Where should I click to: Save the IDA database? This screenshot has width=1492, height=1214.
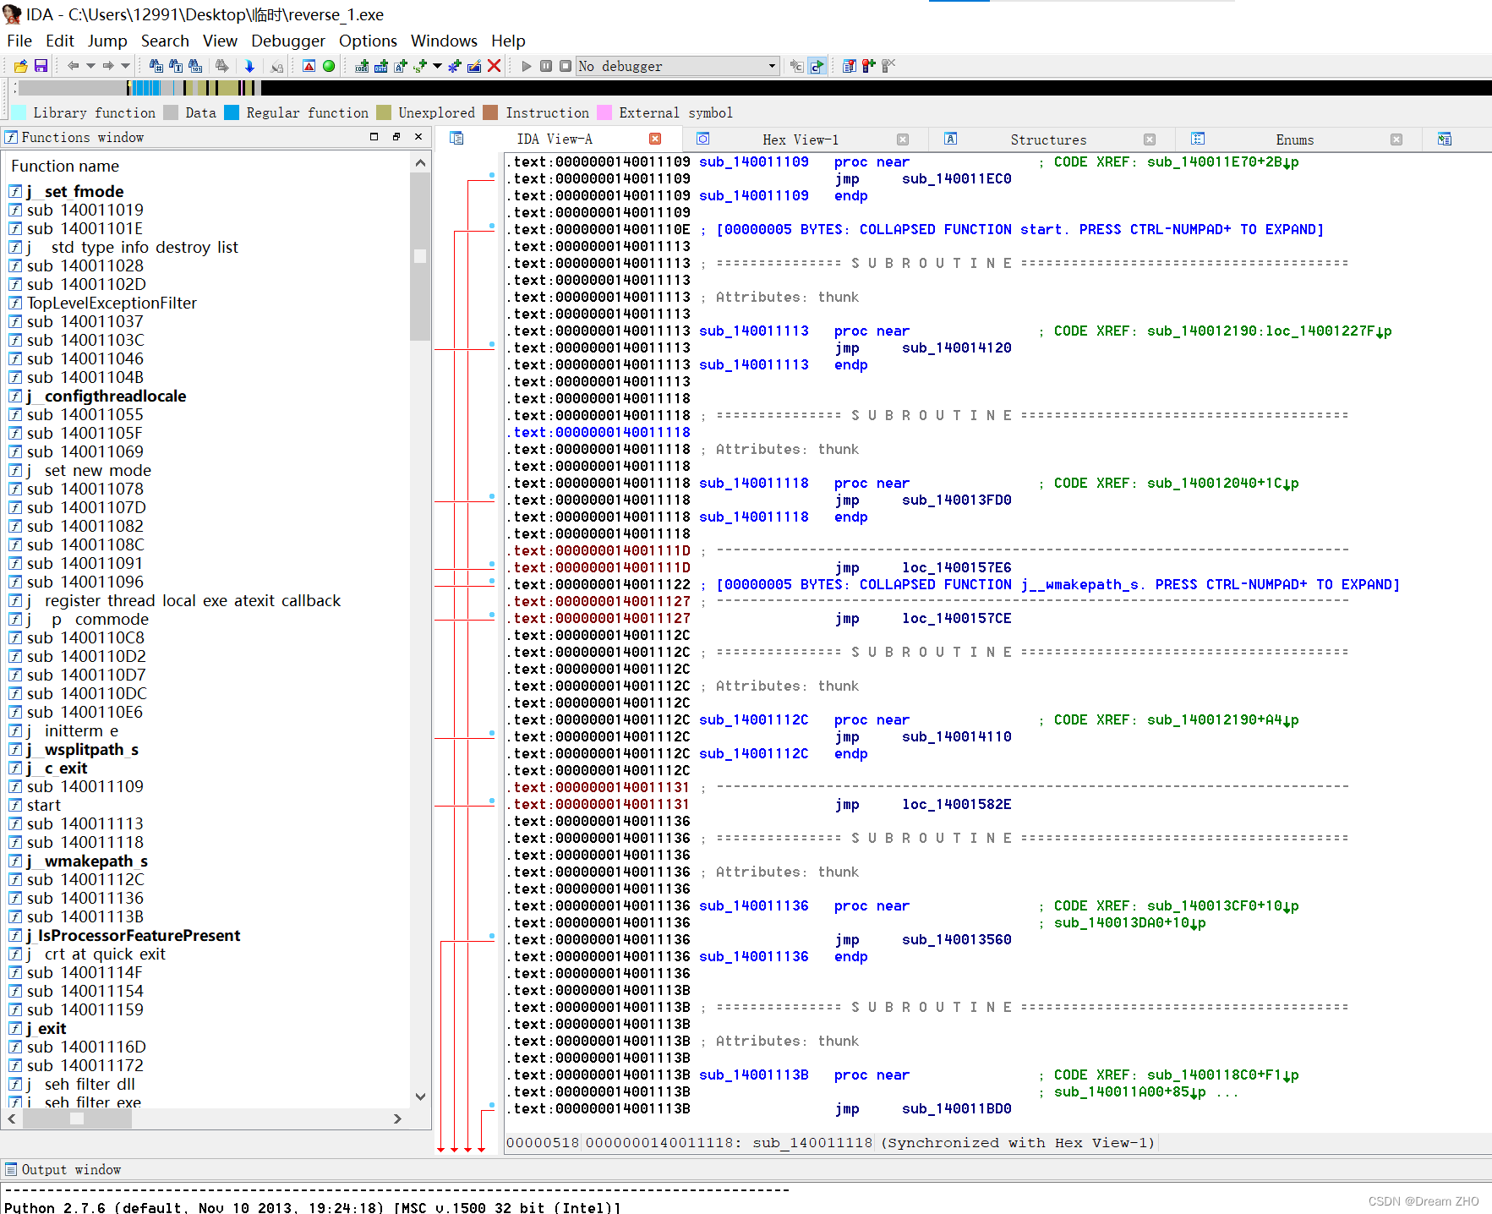point(41,66)
